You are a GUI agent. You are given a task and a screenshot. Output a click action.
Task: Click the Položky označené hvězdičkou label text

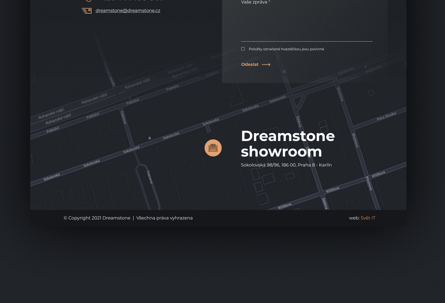point(286,49)
